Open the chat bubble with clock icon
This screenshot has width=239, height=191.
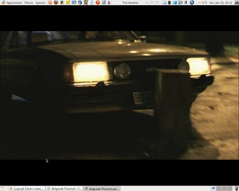tap(164, 2)
